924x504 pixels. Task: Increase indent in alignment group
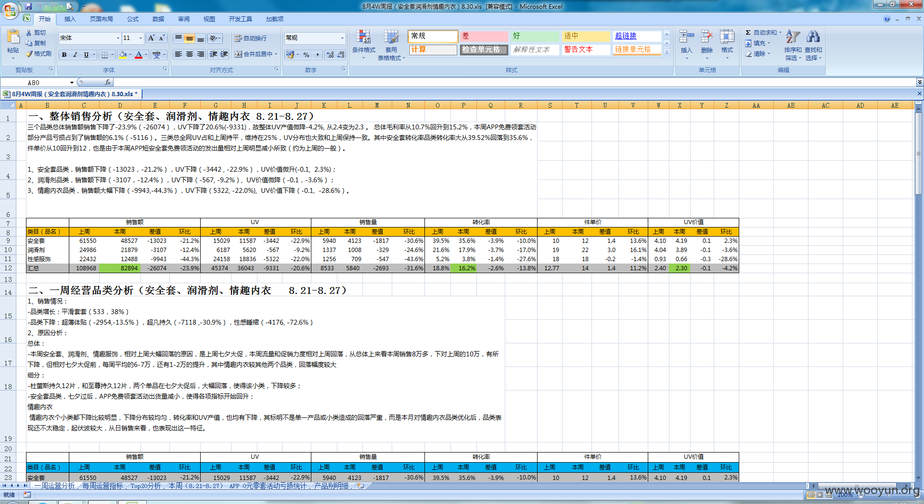pyautogui.click(x=224, y=54)
